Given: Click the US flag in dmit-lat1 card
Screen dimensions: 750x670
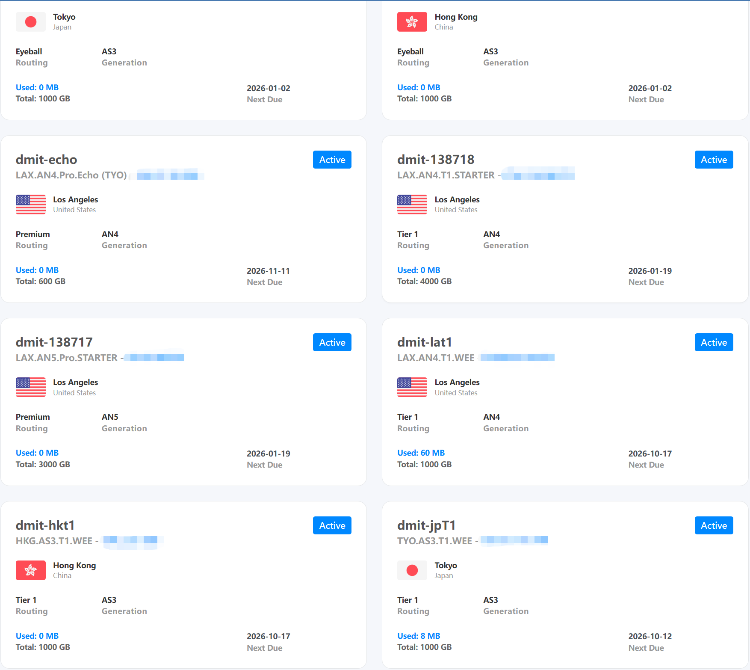Looking at the screenshot, I should (x=412, y=387).
